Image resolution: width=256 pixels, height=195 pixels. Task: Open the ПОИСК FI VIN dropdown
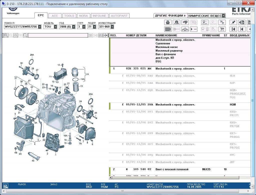(40, 27)
